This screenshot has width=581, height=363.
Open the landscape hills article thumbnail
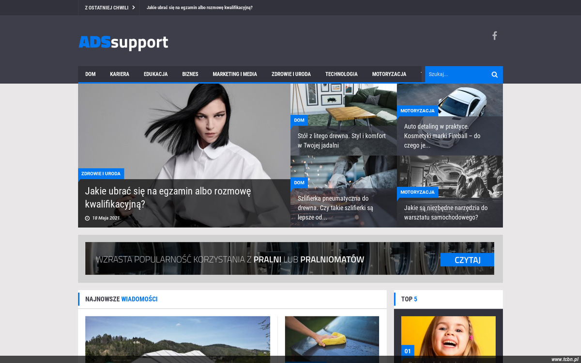pos(178,339)
